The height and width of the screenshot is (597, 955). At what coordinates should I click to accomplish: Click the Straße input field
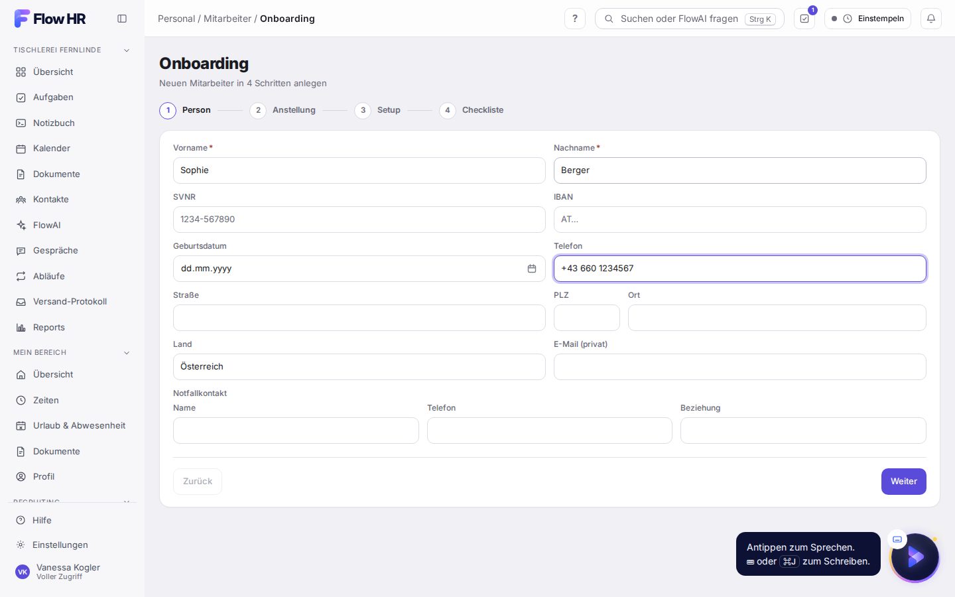[359, 318]
